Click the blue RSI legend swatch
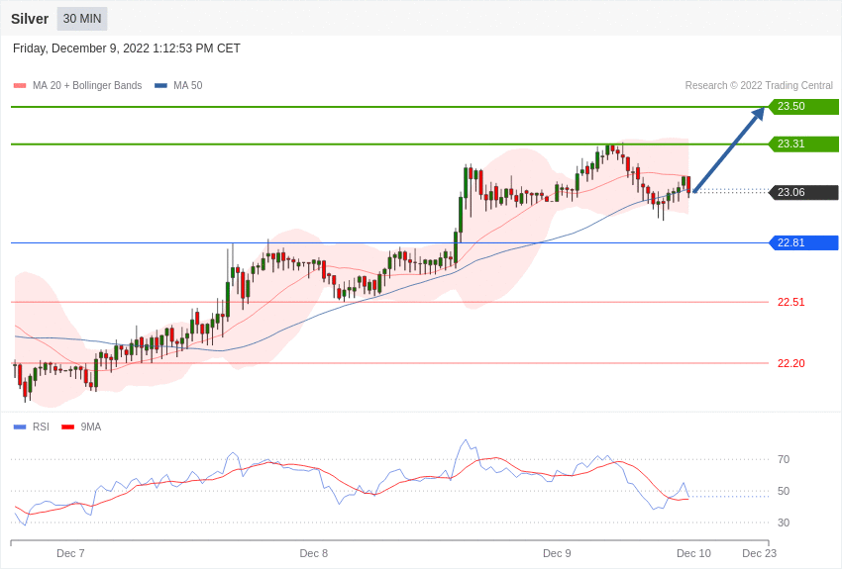The image size is (842, 570). tap(20, 427)
